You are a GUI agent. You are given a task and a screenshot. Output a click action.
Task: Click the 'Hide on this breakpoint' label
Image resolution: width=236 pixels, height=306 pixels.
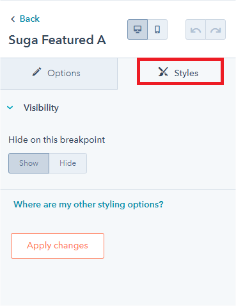tap(57, 140)
